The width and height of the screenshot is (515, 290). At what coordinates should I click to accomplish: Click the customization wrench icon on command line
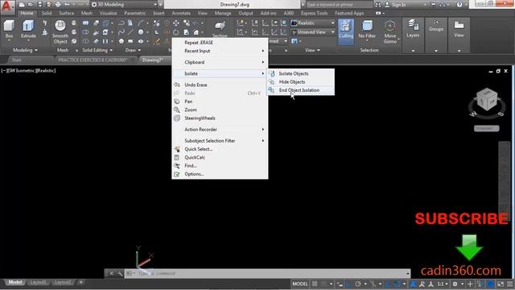point(120,273)
